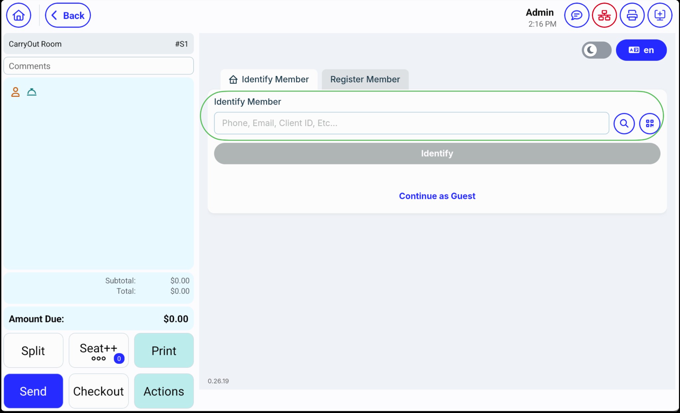Open Checkout
Viewport: 680px width, 413px height.
pyautogui.click(x=99, y=391)
